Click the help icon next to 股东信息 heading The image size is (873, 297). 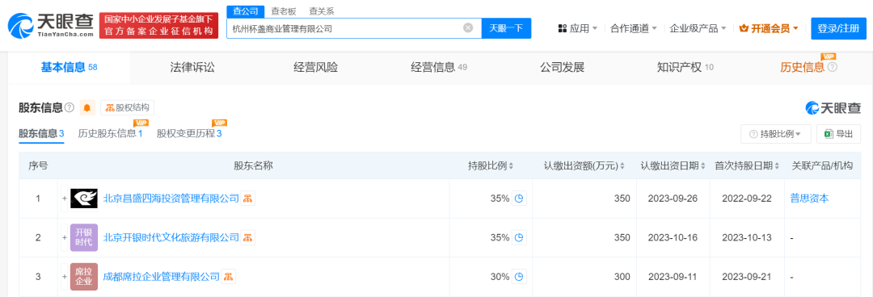(70, 107)
